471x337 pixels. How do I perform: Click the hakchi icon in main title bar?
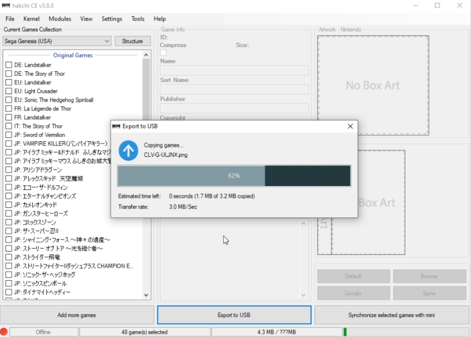pyautogui.click(x=6, y=5)
